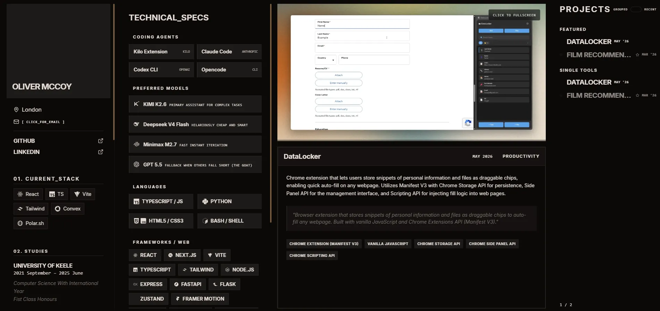Click the CHROME STORAGE API tag
Viewport: 660px width, 311px height.
click(438, 244)
